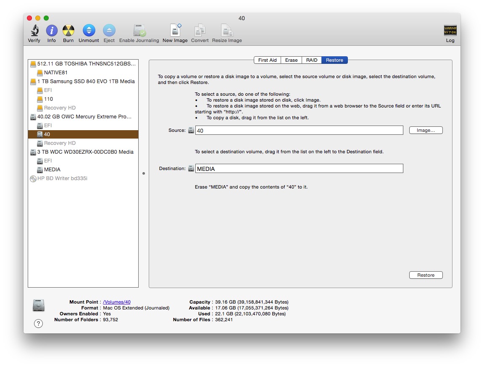The height and width of the screenshot is (367, 484).
Task: Click the sidebar split divider handle dot
Action: tap(144, 173)
